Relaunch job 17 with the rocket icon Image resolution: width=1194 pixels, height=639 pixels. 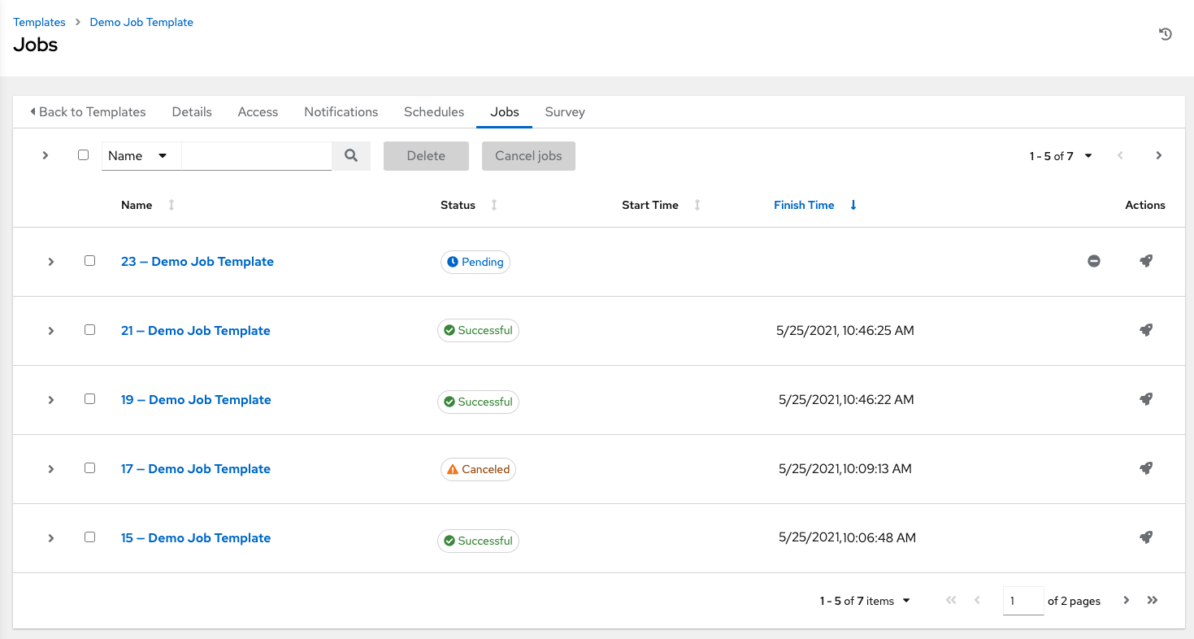[x=1146, y=468]
